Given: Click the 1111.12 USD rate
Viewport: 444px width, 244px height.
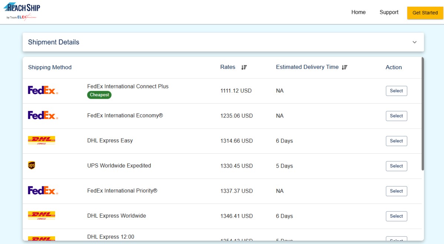Looking at the screenshot, I should [x=236, y=91].
